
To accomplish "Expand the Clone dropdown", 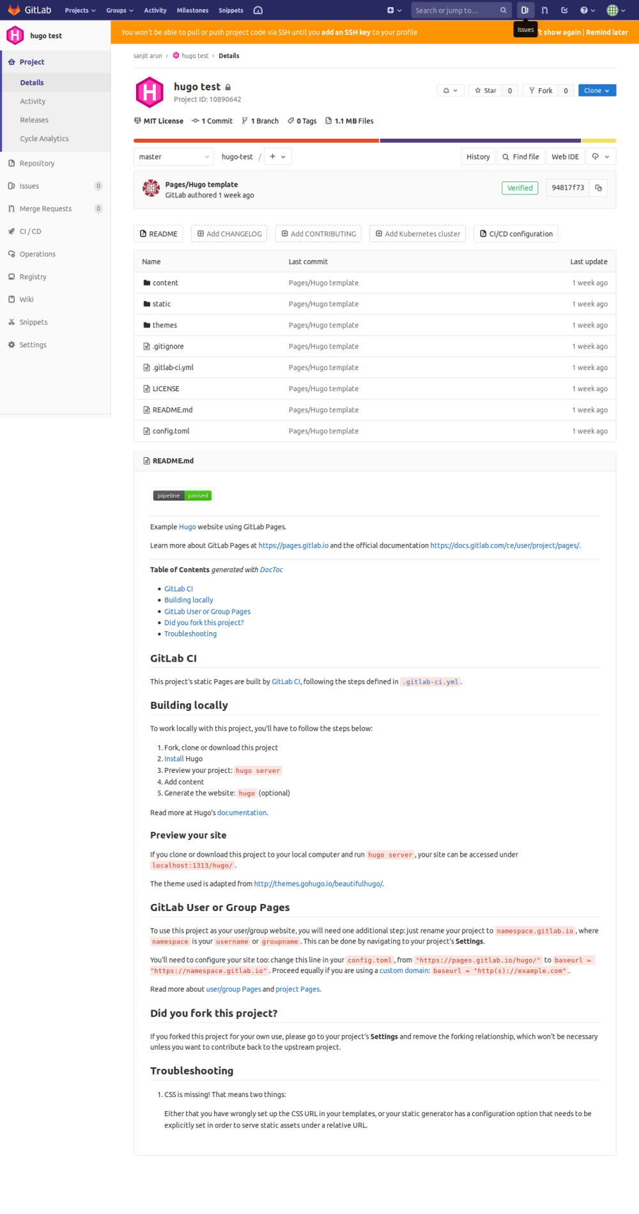I will click(597, 91).
